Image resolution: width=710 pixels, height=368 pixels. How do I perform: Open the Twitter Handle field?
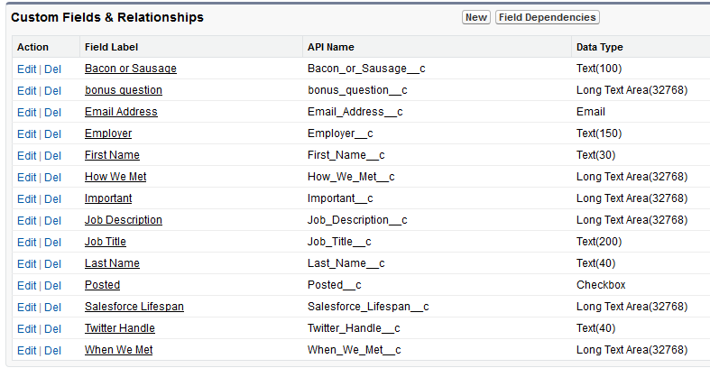[x=120, y=328]
